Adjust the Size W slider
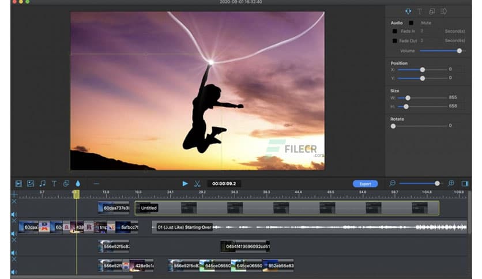This screenshot has width=482, height=279. click(423, 98)
